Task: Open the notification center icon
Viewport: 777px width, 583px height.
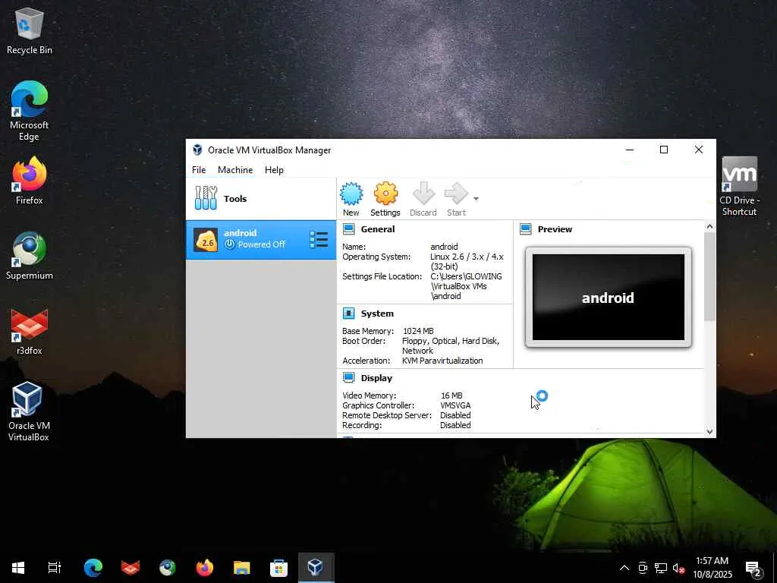Action: tap(753, 568)
